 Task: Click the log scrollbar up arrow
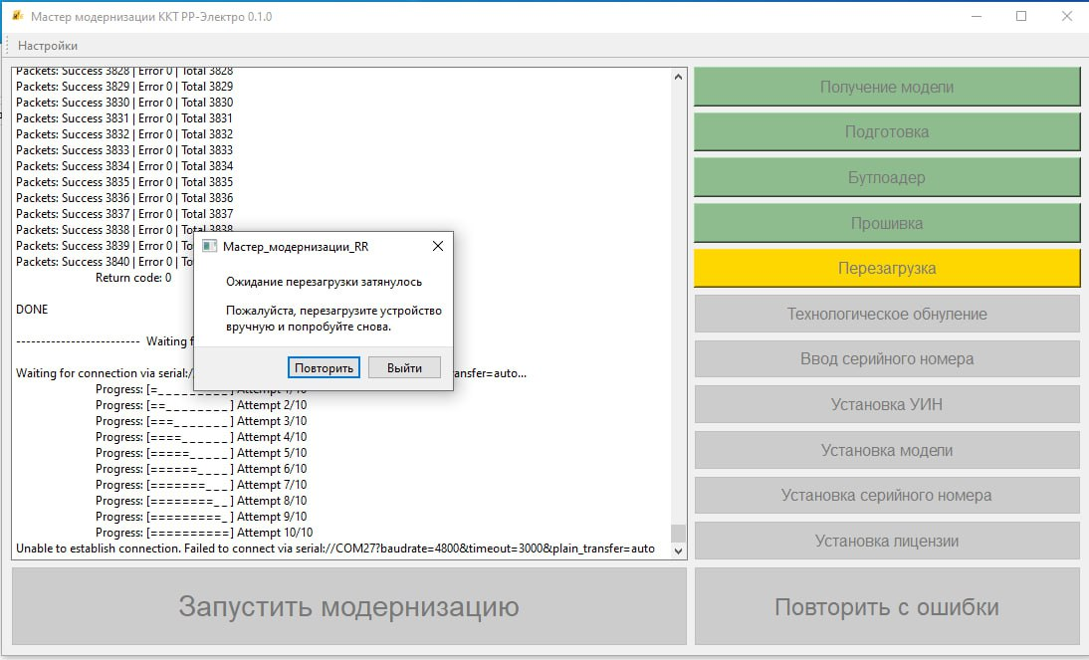[x=678, y=77]
